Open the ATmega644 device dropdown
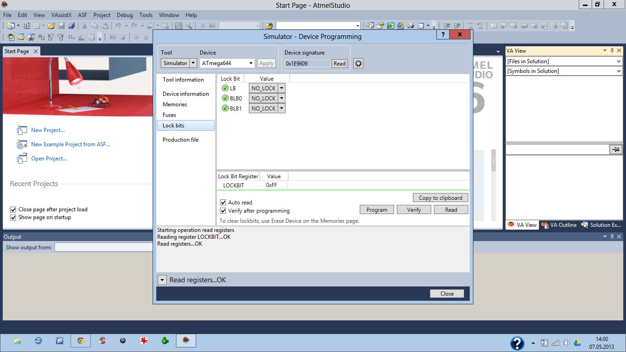 (251, 63)
